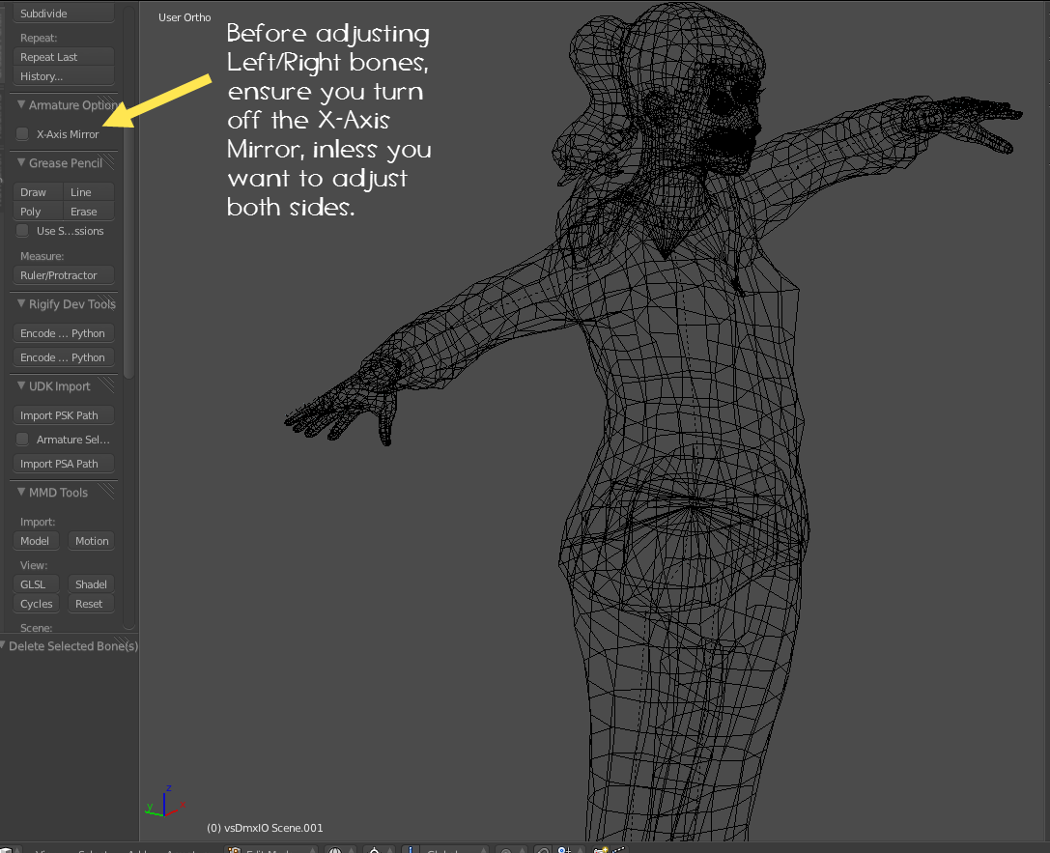Choose the Grease Pencil Erase tool
The height and width of the screenshot is (853, 1050).
pos(88,212)
